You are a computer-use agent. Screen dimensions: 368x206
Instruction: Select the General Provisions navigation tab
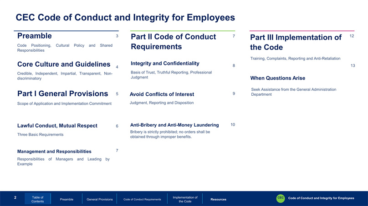click(x=100, y=200)
